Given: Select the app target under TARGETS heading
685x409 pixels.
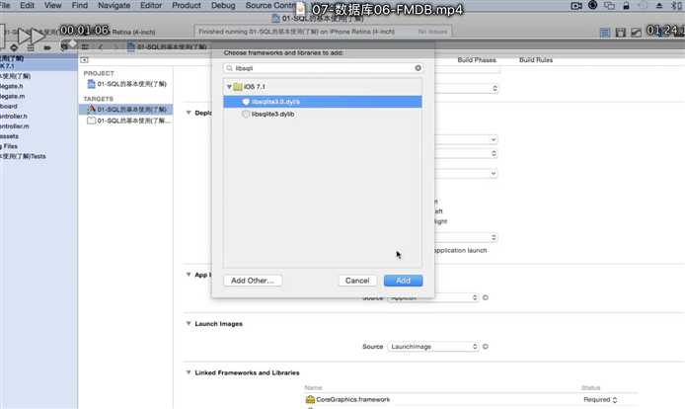Looking at the screenshot, I should pyautogui.click(x=125, y=109).
